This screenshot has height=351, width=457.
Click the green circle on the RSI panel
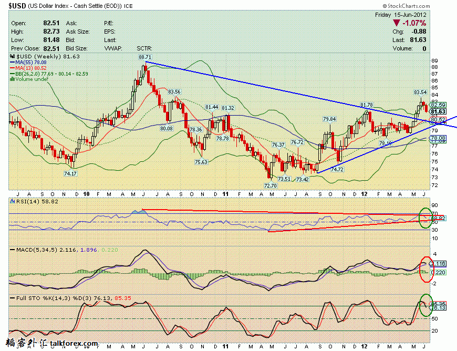pyautogui.click(x=425, y=219)
